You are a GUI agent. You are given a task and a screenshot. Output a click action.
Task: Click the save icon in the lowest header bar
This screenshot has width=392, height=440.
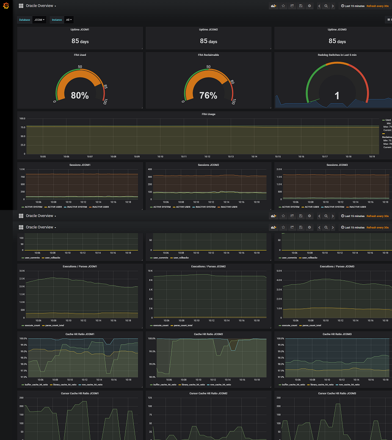(x=301, y=227)
